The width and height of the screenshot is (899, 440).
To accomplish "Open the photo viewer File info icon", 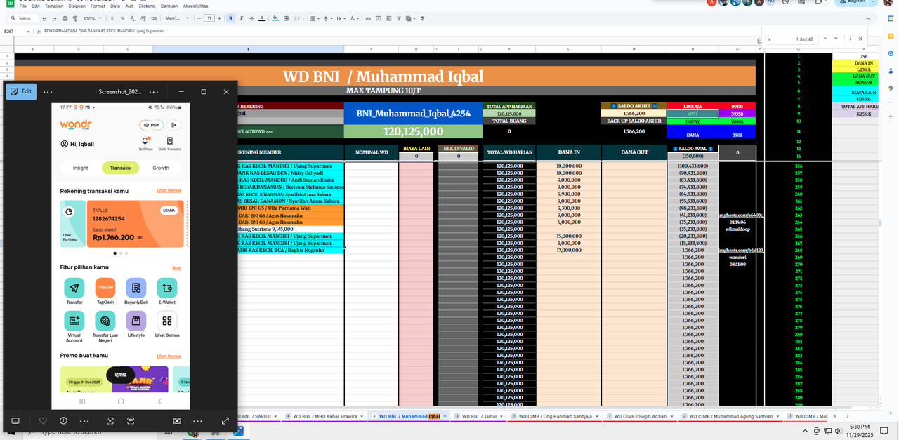I will tap(63, 421).
